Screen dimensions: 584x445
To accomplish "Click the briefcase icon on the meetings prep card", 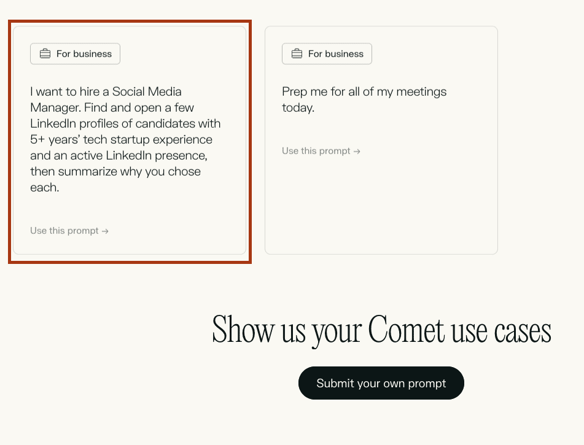I will (297, 54).
